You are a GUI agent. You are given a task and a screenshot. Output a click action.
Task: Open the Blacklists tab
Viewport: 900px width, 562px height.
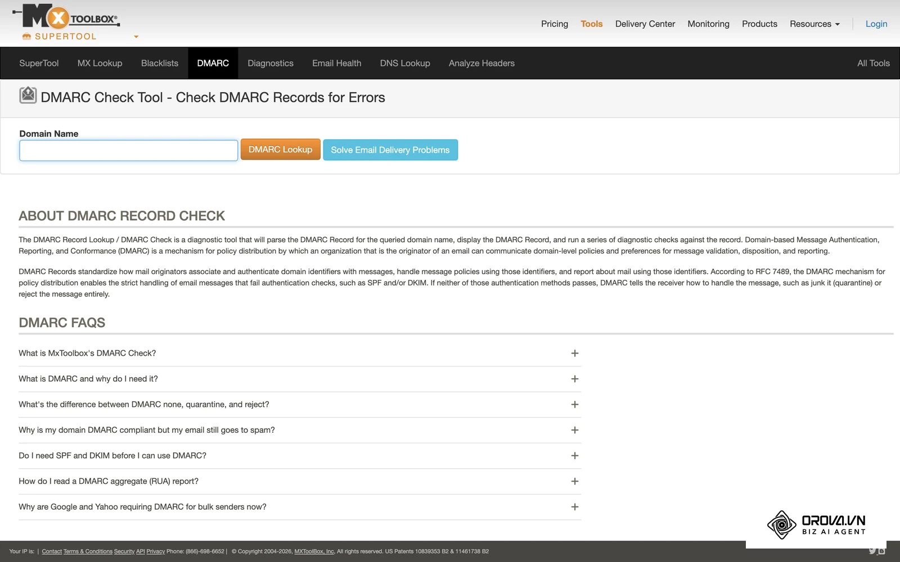[160, 63]
